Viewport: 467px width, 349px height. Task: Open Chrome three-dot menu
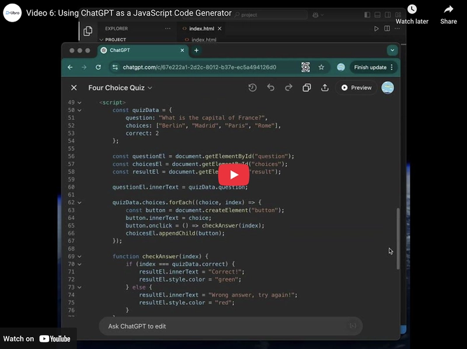click(392, 67)
